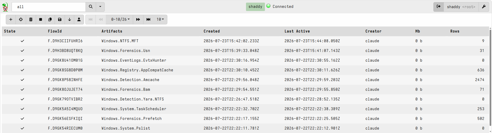Go to previous page of flows
Image resolution: width=492 pixels, height=133 pixels.
coord(101,19)
